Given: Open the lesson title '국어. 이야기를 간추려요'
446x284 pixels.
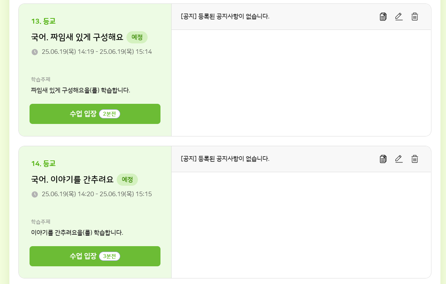Looking at the screenshot, I should 72,180.
